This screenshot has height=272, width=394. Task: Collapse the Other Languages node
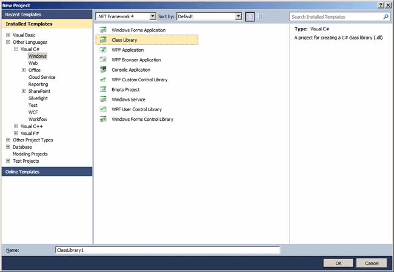point(8,42)
